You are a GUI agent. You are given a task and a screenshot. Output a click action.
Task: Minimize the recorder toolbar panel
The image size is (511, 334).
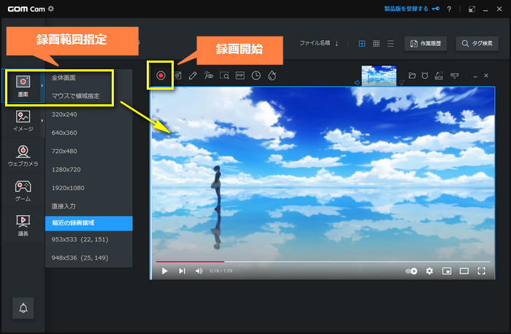click(475, 76)
